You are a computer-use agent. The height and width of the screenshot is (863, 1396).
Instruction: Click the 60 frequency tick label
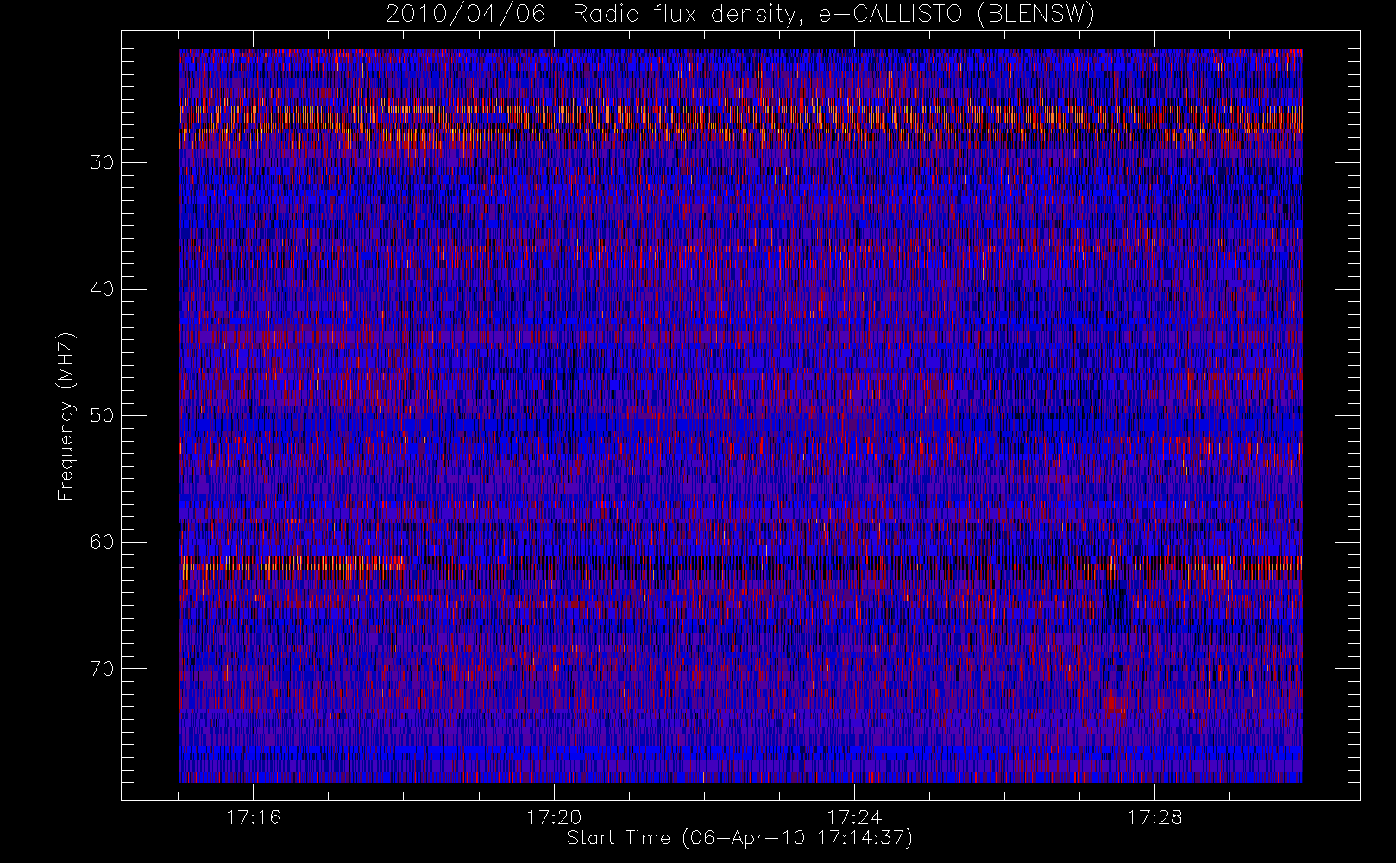(x=101, y=542)
